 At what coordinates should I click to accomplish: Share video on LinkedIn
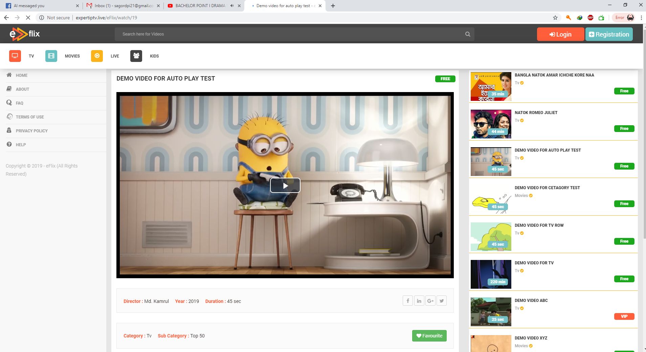point(419,301)
